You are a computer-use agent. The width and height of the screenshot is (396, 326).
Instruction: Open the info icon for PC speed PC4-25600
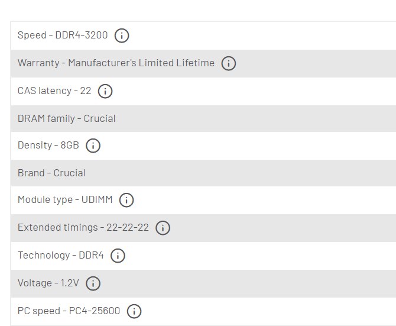(134, 311)
